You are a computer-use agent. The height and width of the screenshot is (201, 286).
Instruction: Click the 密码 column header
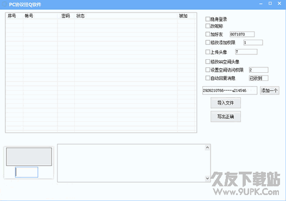[x=66, y=16]
